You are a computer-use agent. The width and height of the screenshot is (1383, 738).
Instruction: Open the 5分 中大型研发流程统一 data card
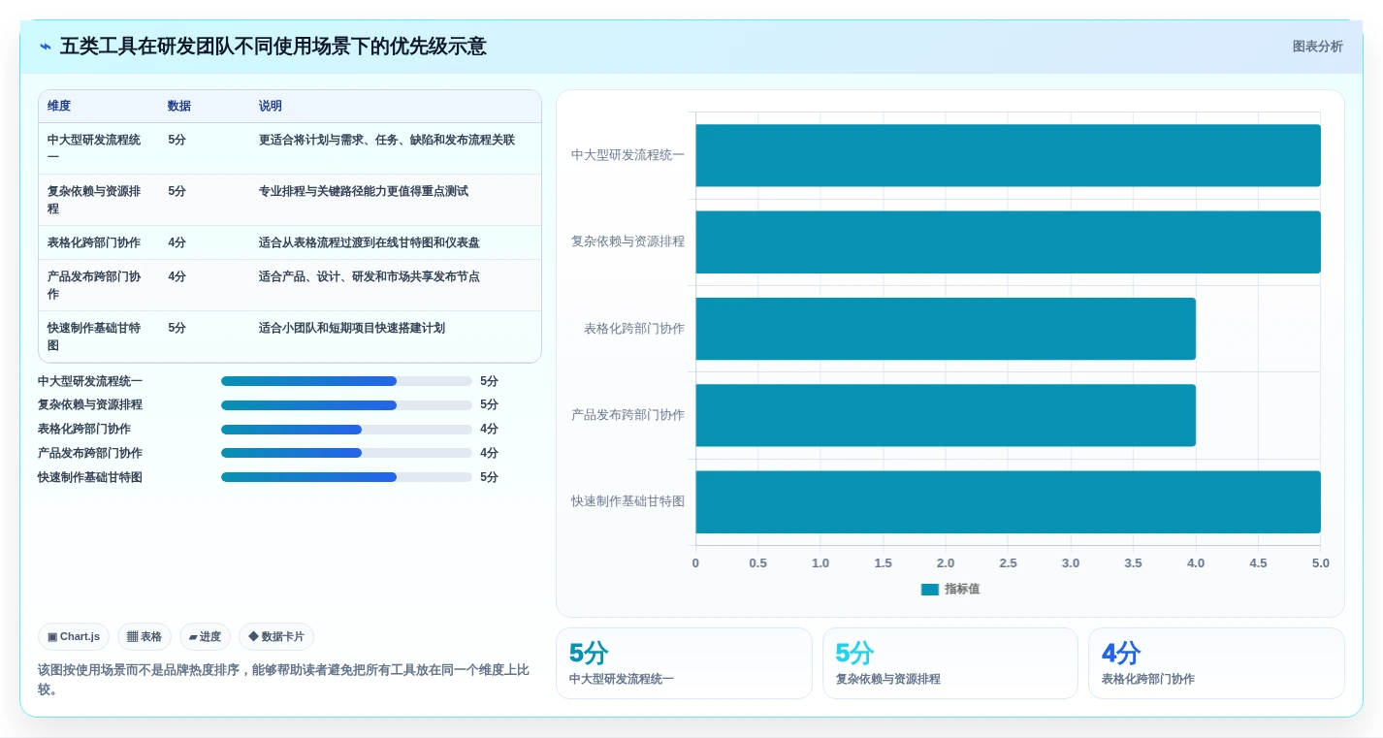[684, 663]
